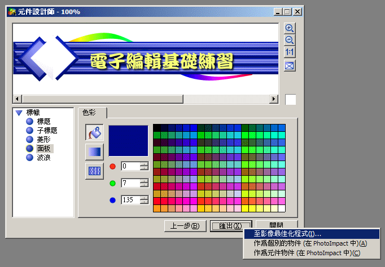Viewport: 385px width, 267px height.
Task: Pick the black swatch in palette corner
Action: pyautogui.click(x=157, y=128)
